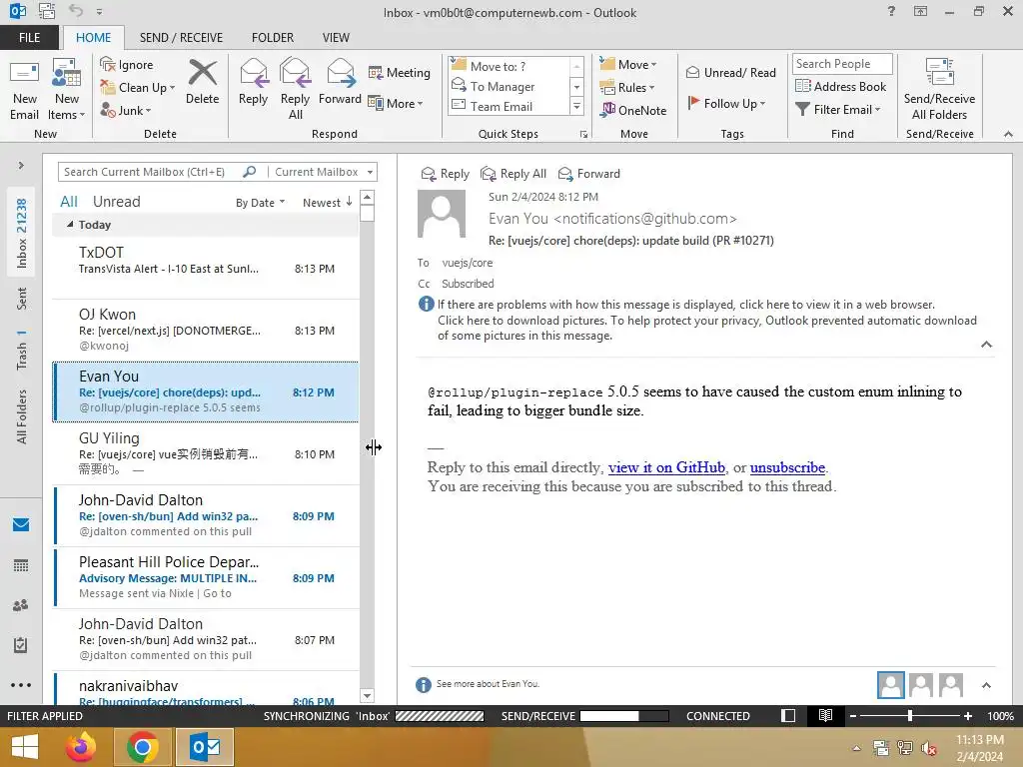The width and height of the screenshot is (1023, 767).
Task: Click Reply All in the reading pane
Action: point(512,174)
